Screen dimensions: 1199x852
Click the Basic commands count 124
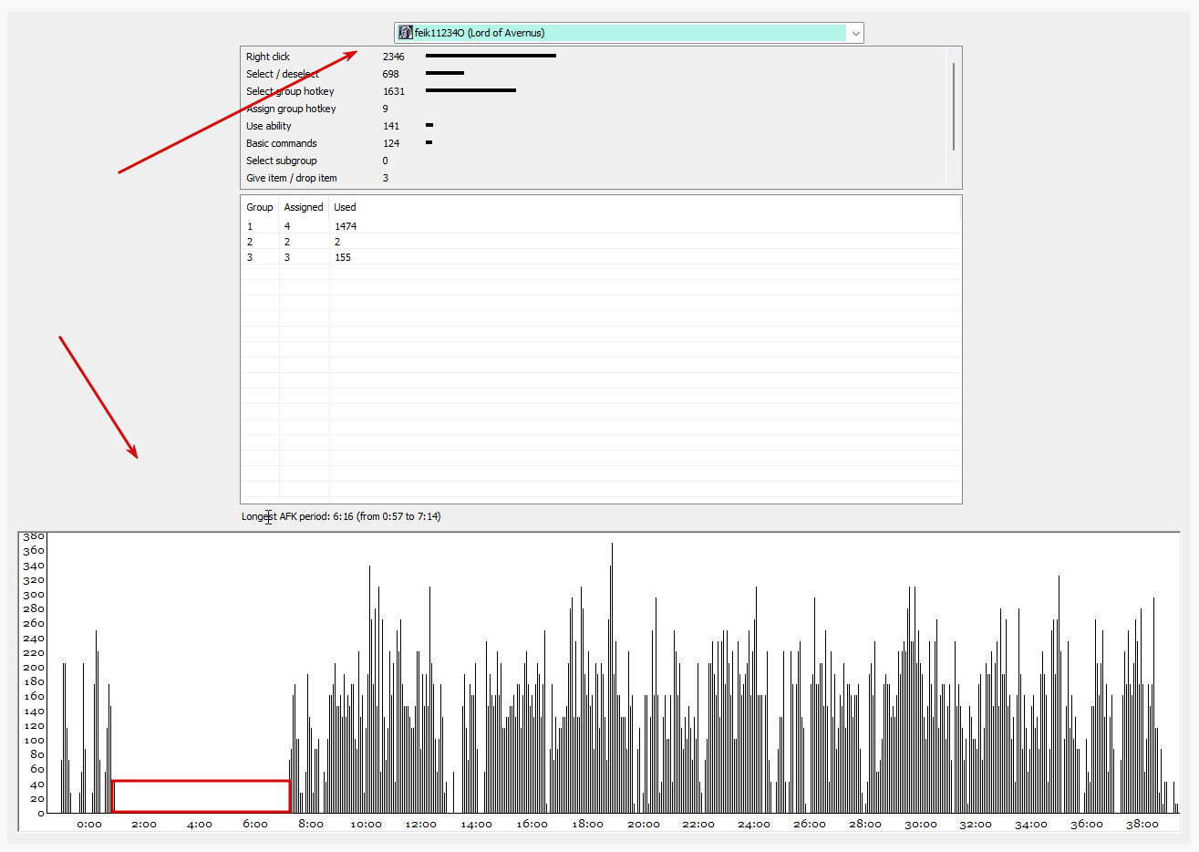390,143
